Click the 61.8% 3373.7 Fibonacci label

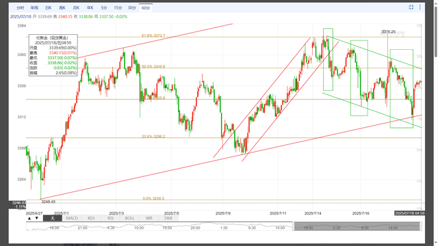153,36
